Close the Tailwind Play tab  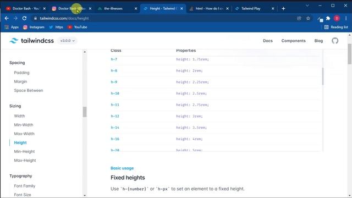273,9
